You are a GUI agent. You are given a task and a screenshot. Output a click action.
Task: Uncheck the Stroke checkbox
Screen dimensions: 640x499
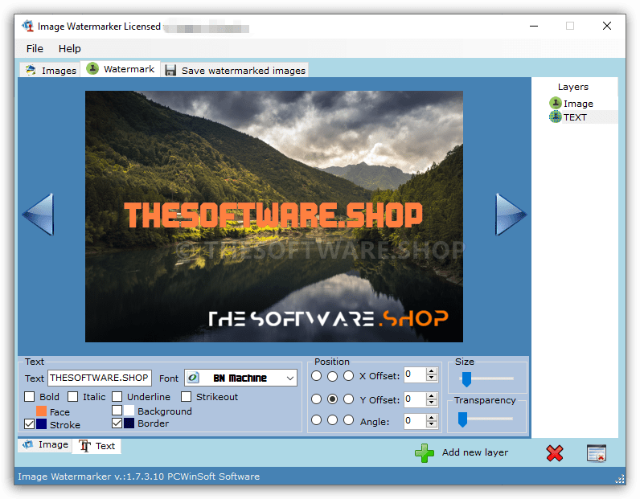(x=30, y=424)
